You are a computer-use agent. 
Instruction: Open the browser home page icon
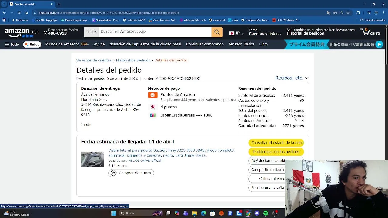point(26,13)
